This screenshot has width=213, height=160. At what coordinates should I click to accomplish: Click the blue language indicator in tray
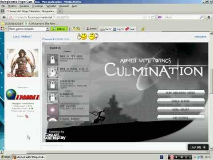(x=162, y=157)
